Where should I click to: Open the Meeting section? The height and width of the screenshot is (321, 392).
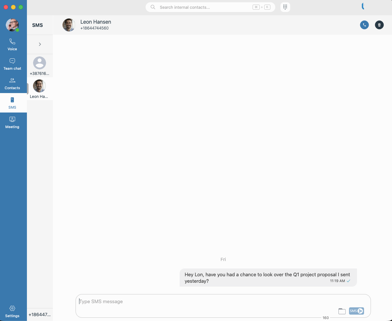(x=12, y=122)
